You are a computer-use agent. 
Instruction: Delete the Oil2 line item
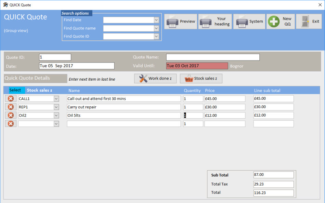point(11,115)
